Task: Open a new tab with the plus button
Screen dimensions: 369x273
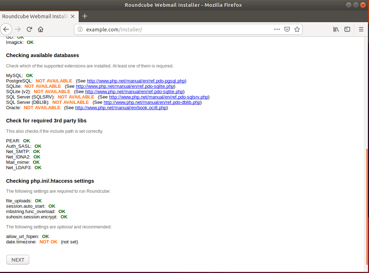Action: click(84, 16)
